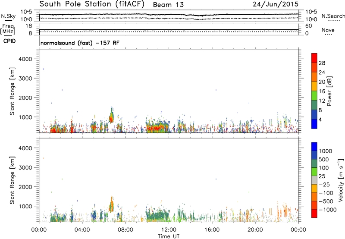Click the 1000 range tick on velocity panel
Viewport: 345px width, 239px height.
pyautogui.click(x=25, y=206)
